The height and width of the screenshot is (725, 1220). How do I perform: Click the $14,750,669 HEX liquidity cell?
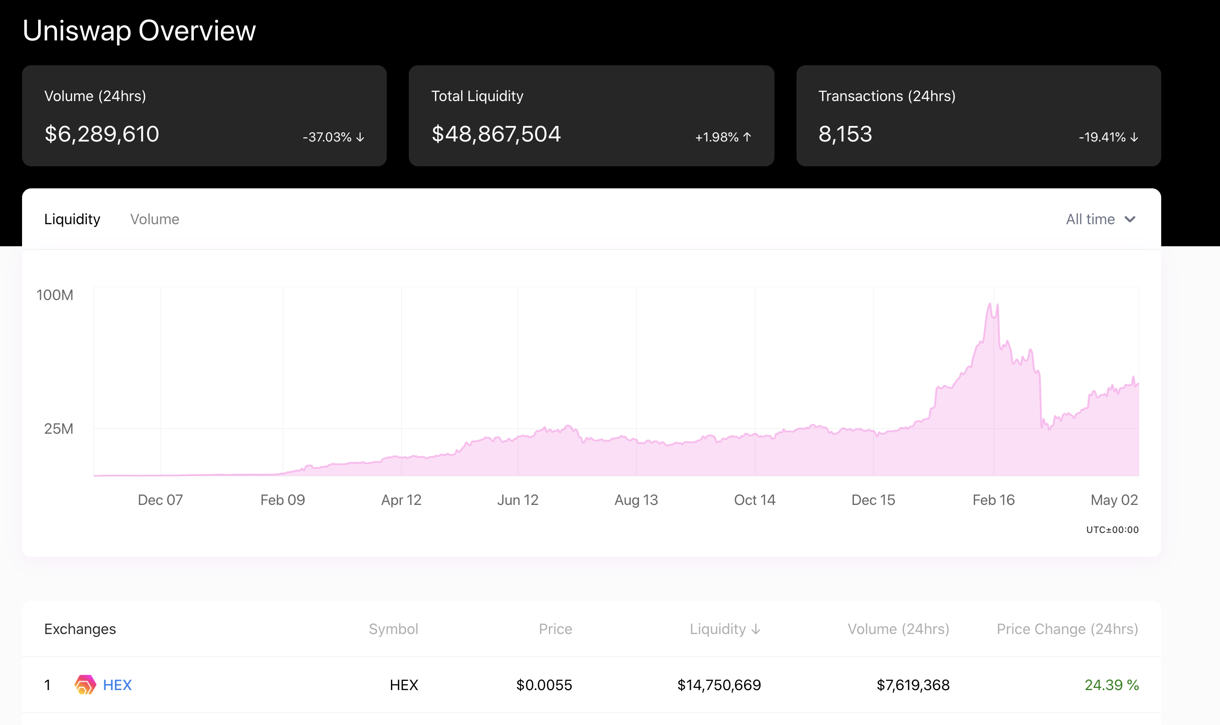[719, 685]
